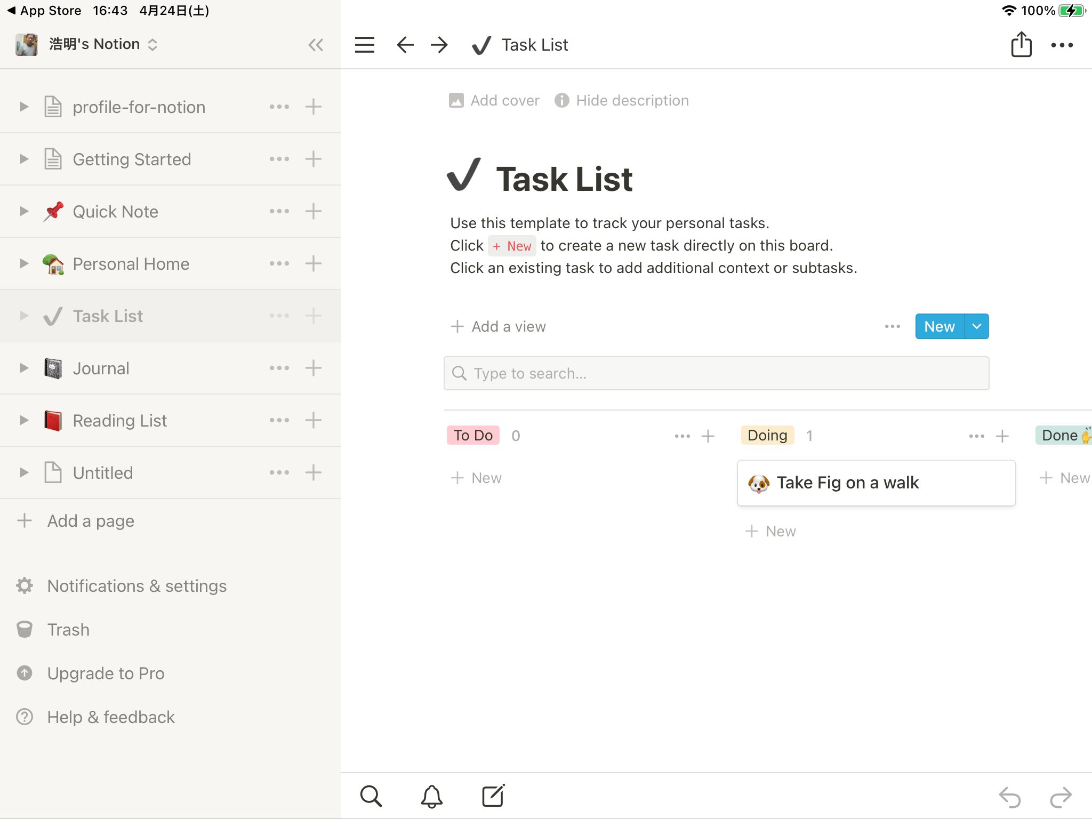
Task: Expand the Getting Started tree item
Action: click(24, 159)
